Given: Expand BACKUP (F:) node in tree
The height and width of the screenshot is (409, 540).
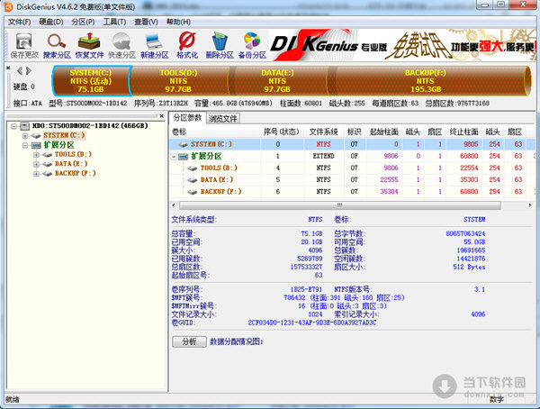Looking at the screenshot, I should point(36,174).
